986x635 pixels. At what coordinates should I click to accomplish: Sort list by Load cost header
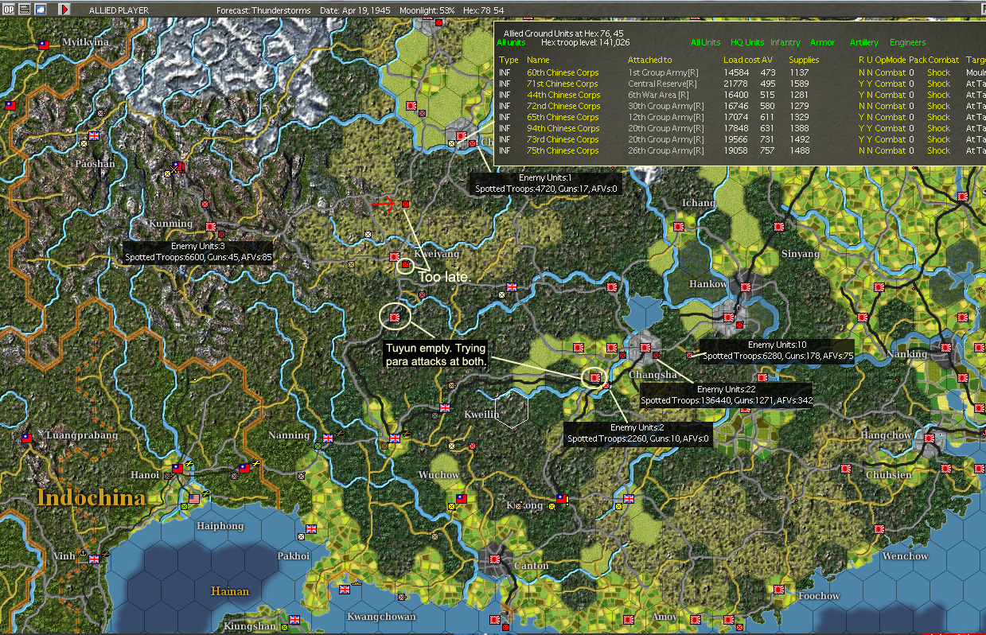[x=741, y=60]
